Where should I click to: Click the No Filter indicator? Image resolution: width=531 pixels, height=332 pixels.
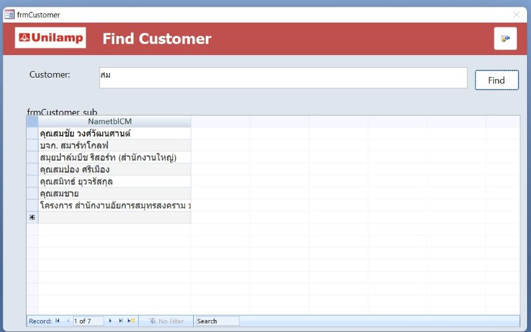coord(166,321)
